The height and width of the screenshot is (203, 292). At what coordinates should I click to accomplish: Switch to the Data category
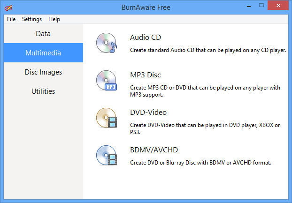(x=43, y=34)
